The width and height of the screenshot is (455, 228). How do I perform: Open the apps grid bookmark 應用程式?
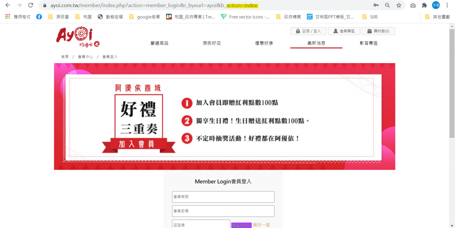click(18, 17)
